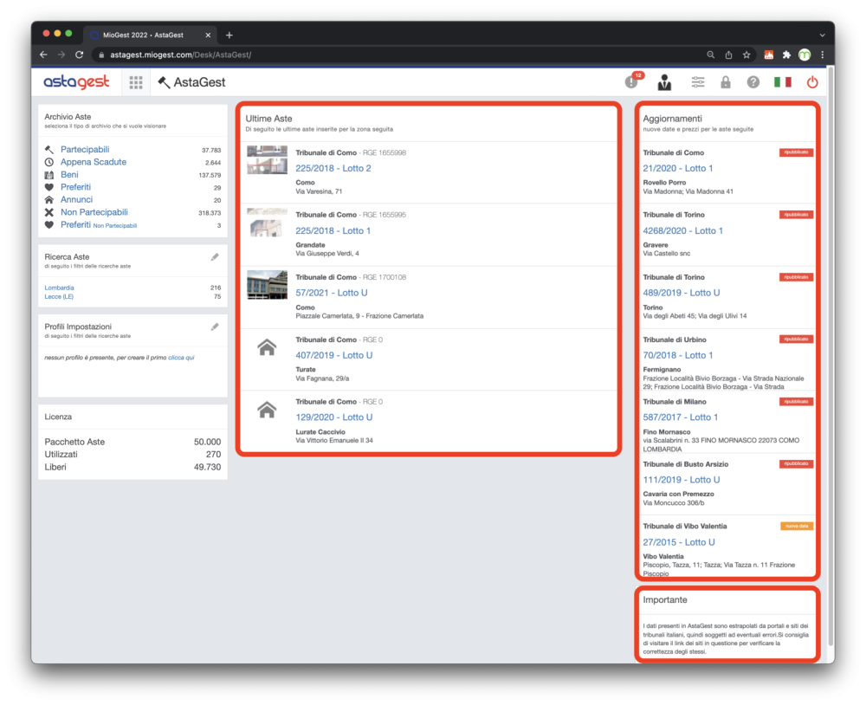Reload the page with browser refresh icon
The width and height of the screenshot is (866, 705).
[x=80, y=55]
